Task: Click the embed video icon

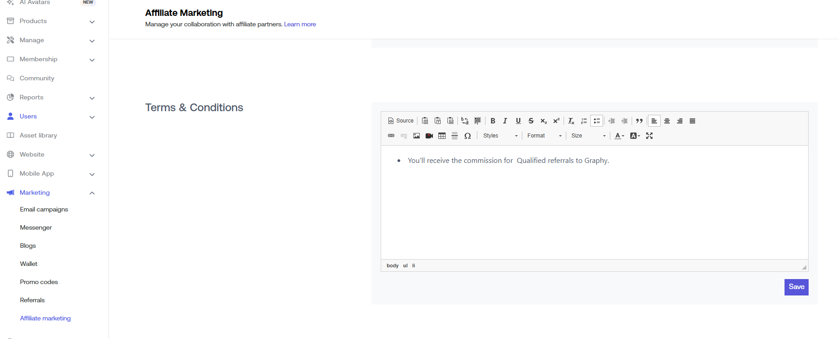Action: (429, 136)
